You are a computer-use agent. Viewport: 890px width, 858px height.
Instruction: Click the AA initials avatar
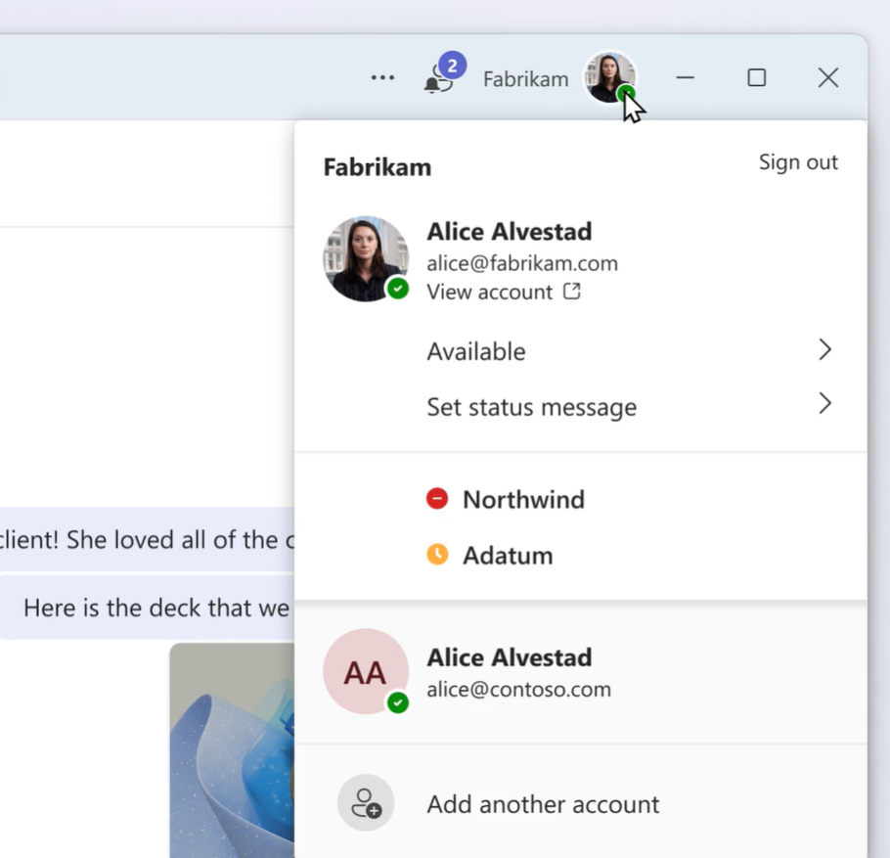365,672
